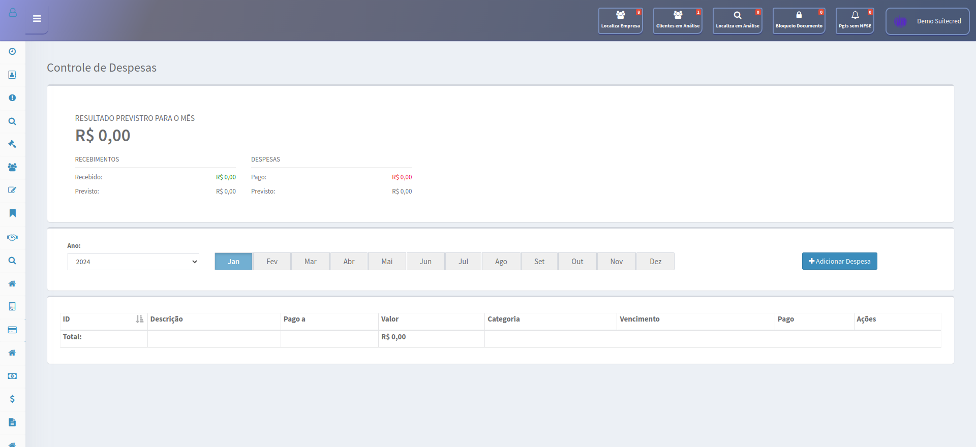Image resolution: width=976 pixels, height=447 pixels.
Task: Open Pgts sem NFSE notifications
Action: (855, 21)
